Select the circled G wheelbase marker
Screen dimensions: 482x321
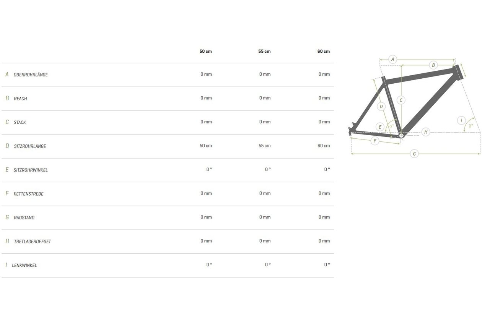click(x=414, y=154)
